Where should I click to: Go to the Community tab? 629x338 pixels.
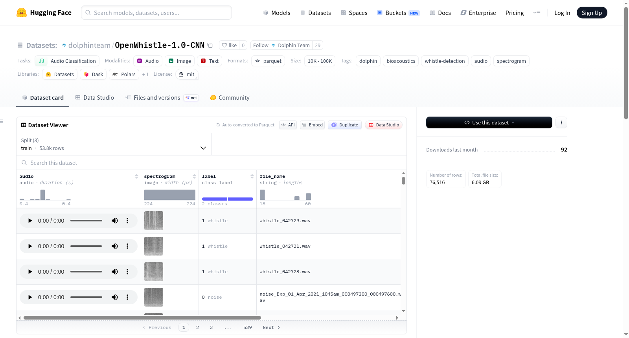pyautogui.click(x=230, y=98)
